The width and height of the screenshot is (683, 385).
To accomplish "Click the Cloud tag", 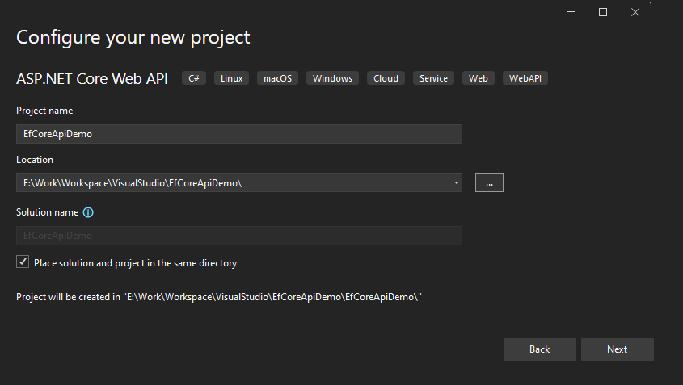I will pyautogui.click(x=386, y=78).
